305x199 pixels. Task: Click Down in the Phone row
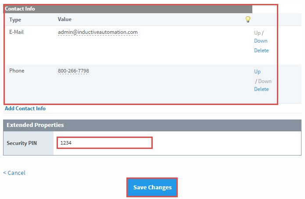click(265, 81)
